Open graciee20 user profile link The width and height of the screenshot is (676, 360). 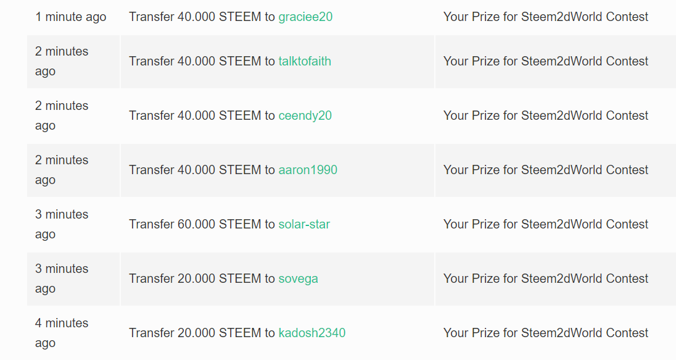click(305, 17)
